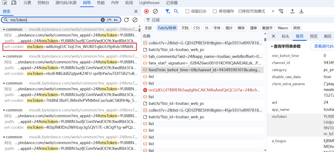
Task: Enable the 保留日志 checkbox
Action: pos(187,11)
